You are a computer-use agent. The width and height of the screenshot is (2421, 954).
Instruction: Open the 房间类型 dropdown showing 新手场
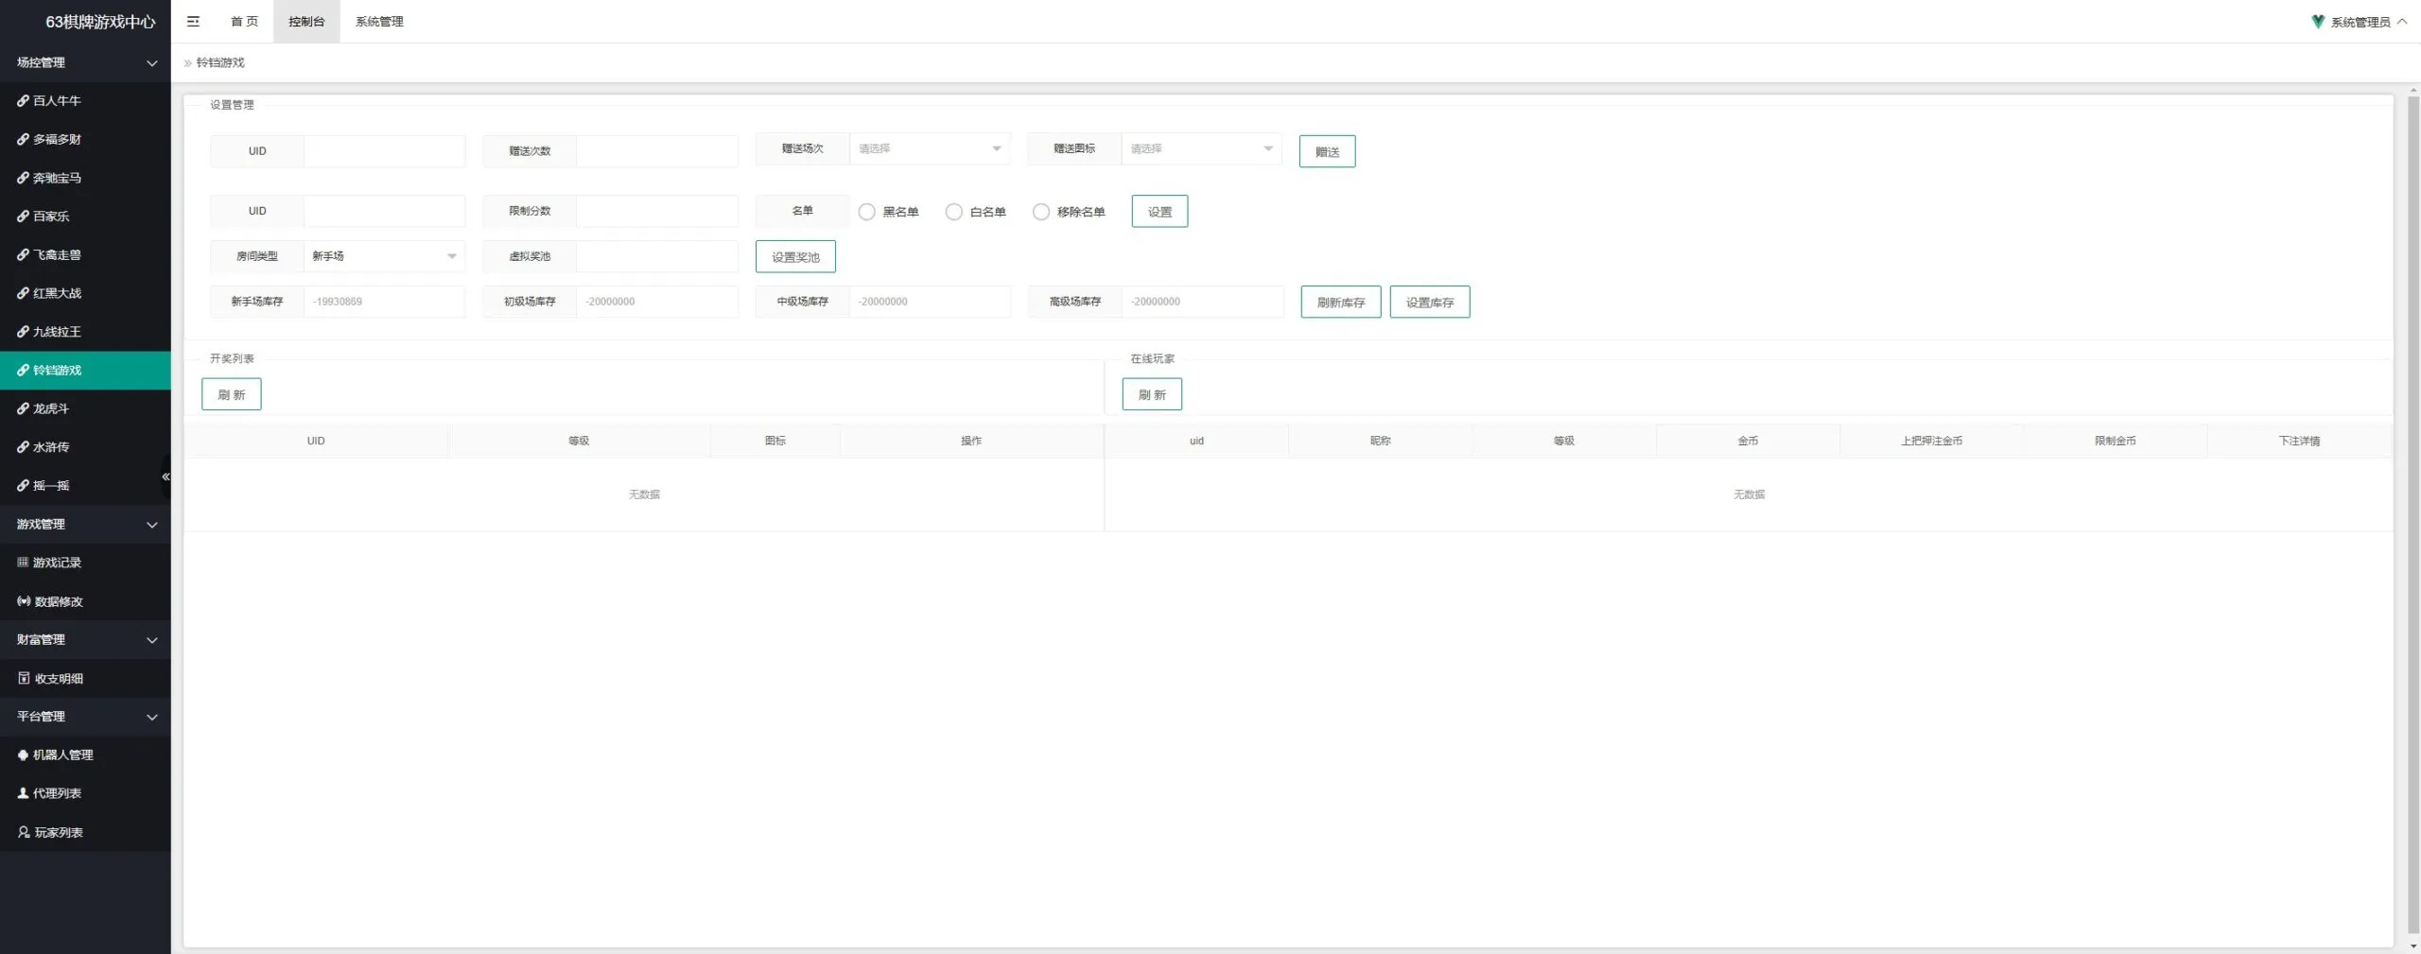tap(384, 256)
